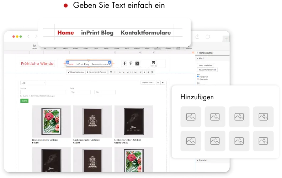Viewport: 282px width, 178px height.
Task: Select the Senkrecht menu type radio
Action: click(x=198, y=79)
